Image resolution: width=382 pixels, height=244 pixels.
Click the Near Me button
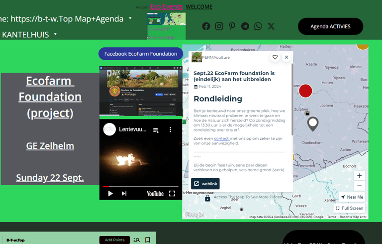(x=352, y=197)
